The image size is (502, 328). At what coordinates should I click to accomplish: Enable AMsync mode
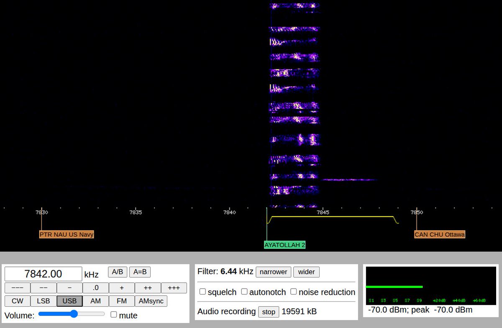click(151, 301)
